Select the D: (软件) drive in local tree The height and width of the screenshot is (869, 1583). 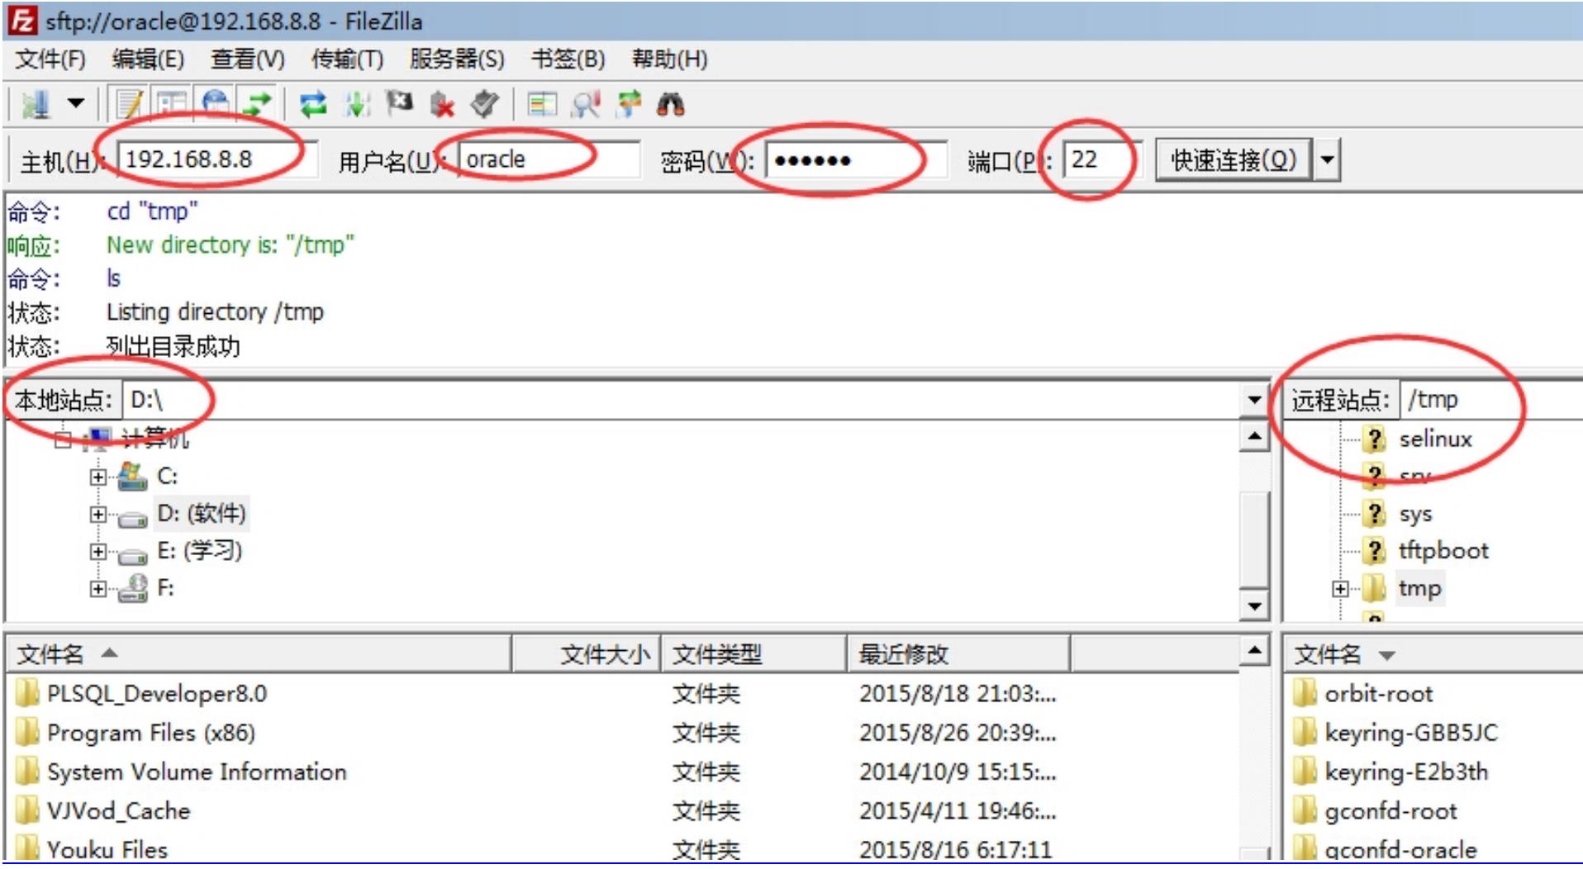[x=201, y=514]
